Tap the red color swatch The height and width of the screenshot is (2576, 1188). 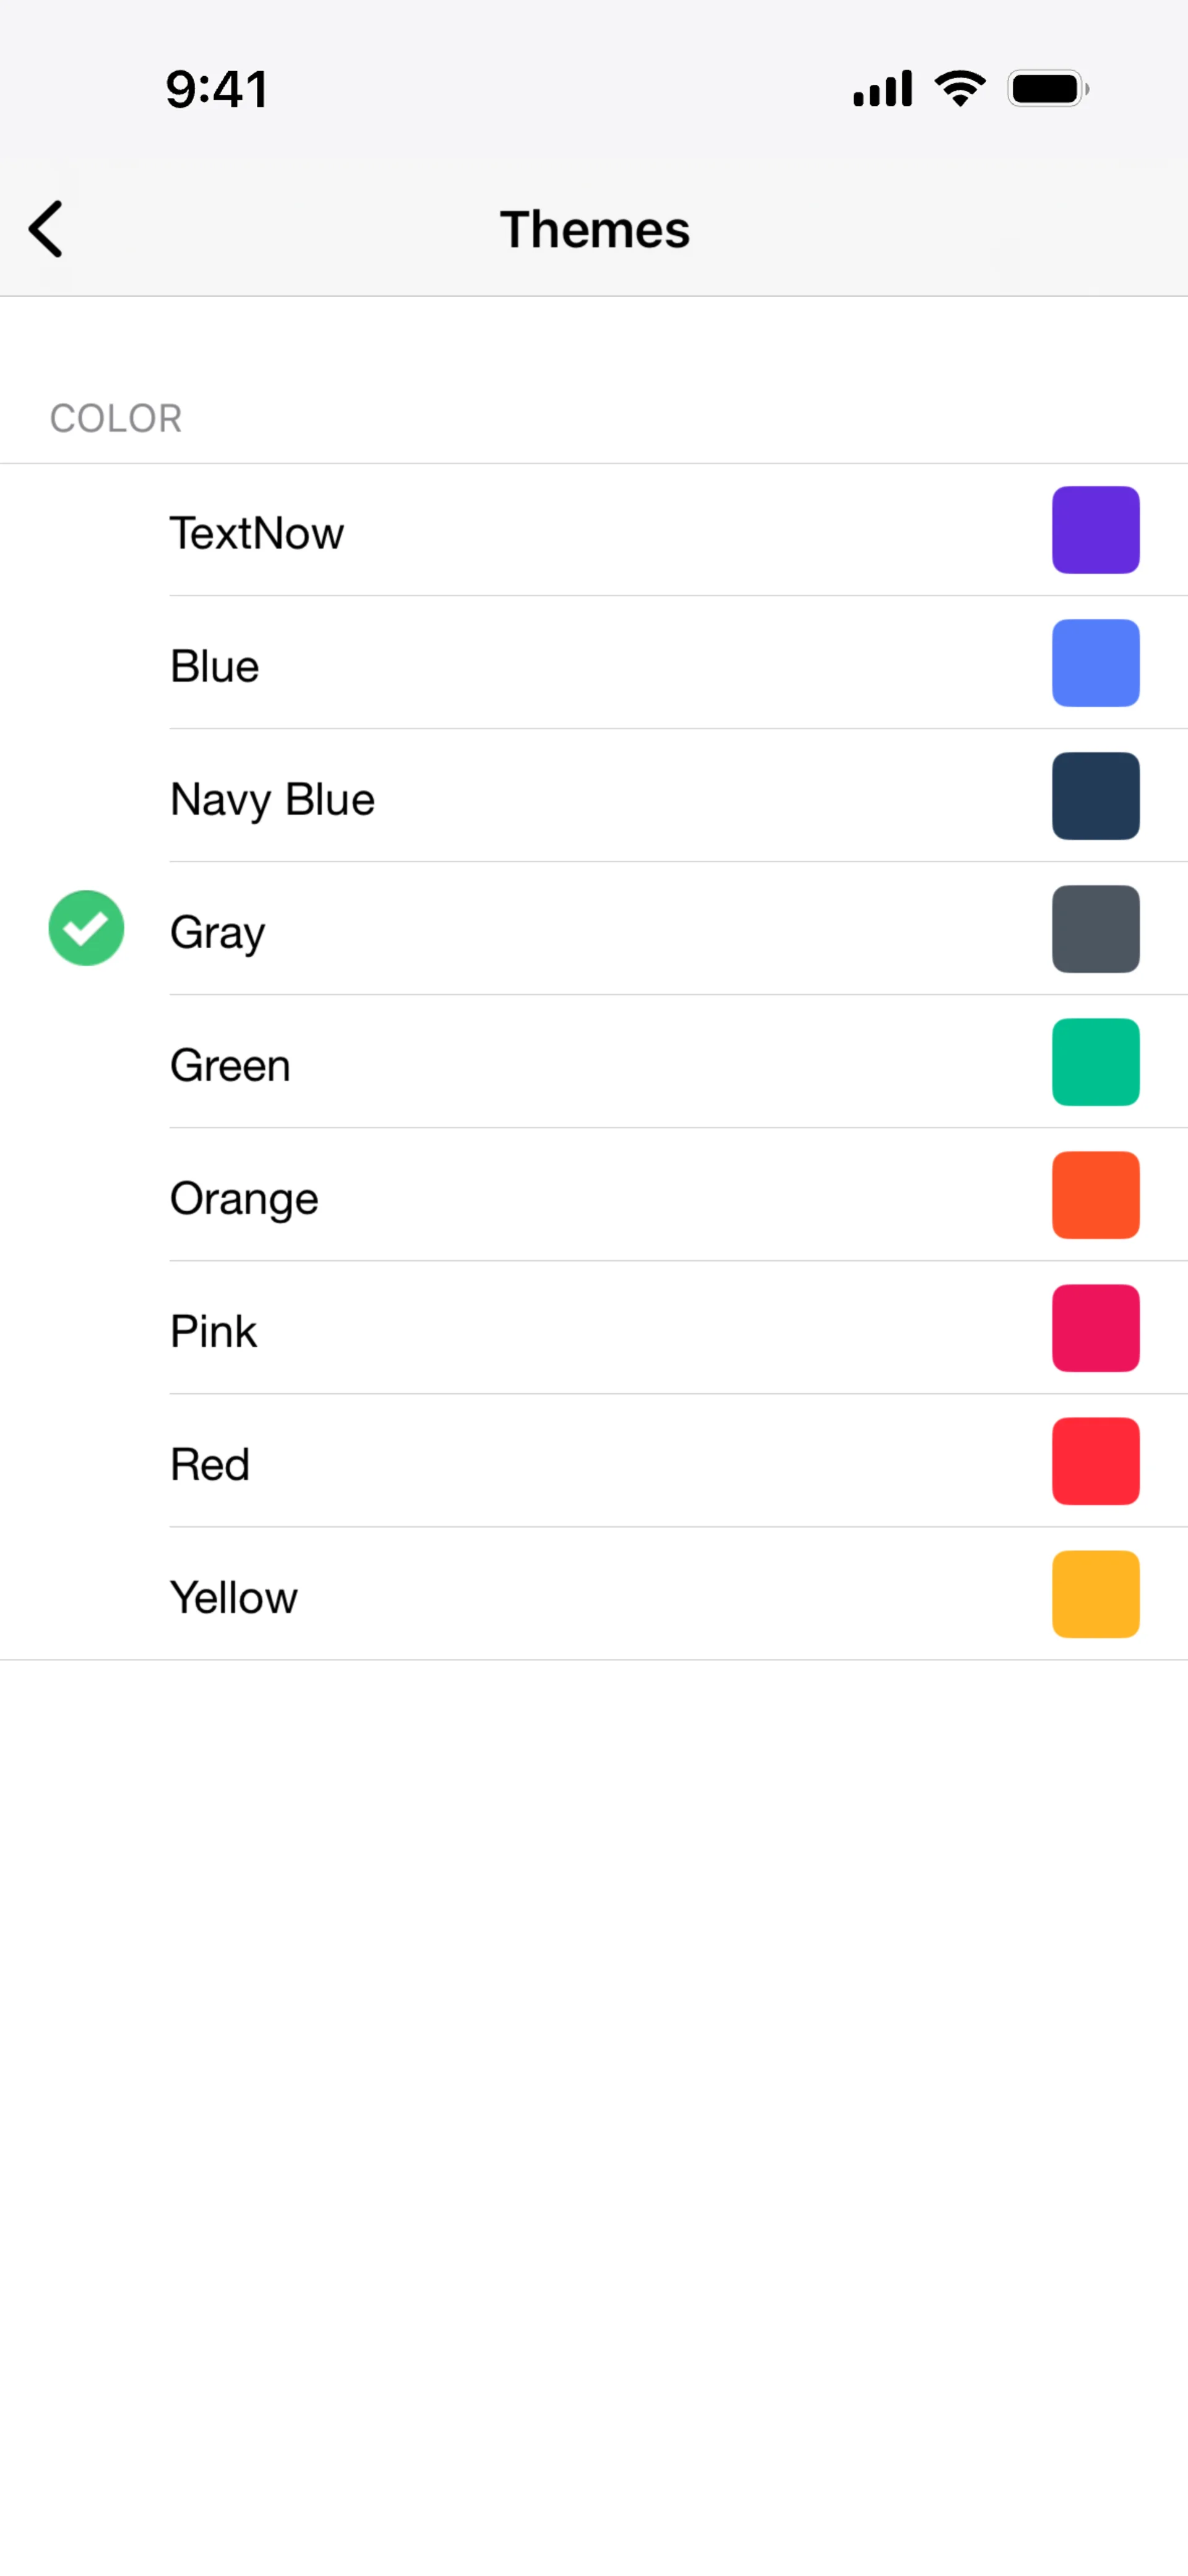(x=1095, y=1461)
